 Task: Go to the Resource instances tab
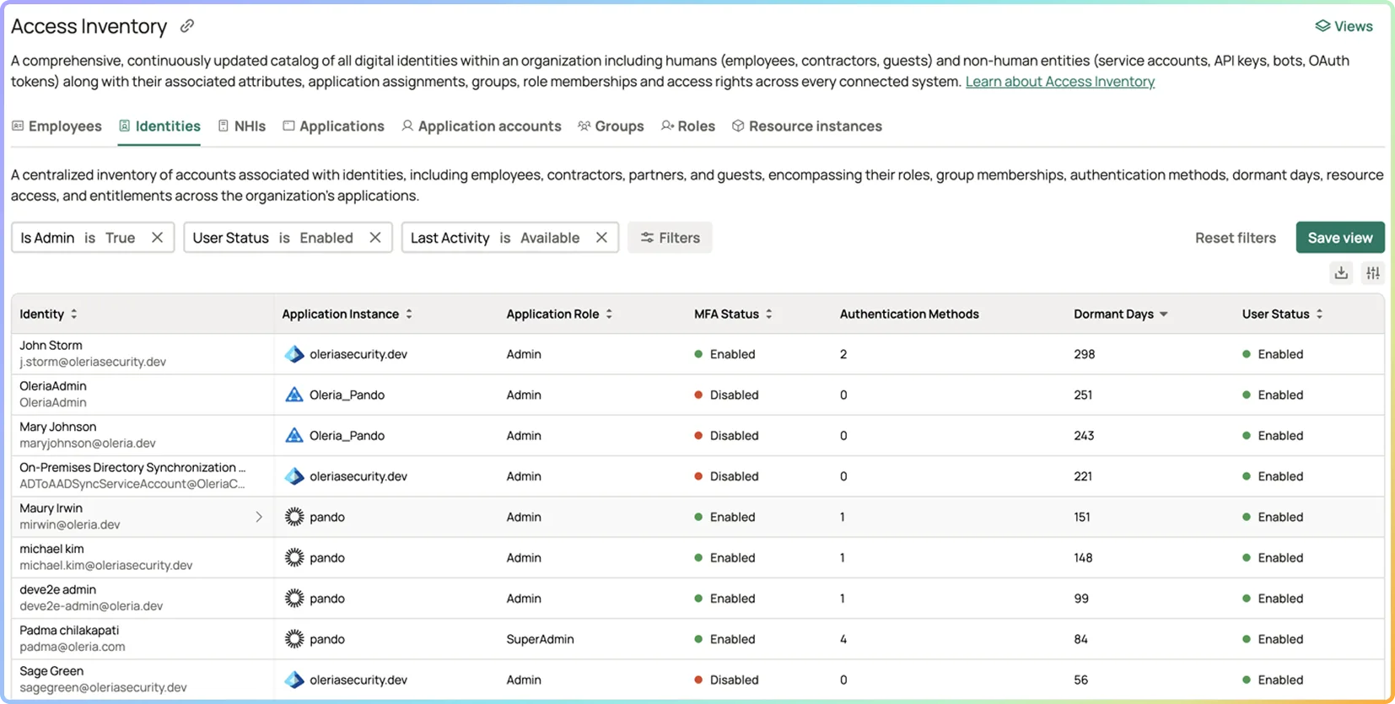click(x=806, y=126)
